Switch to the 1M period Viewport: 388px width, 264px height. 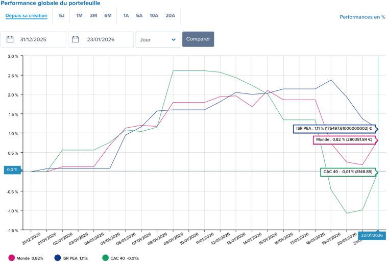click(x=80, y=15)
